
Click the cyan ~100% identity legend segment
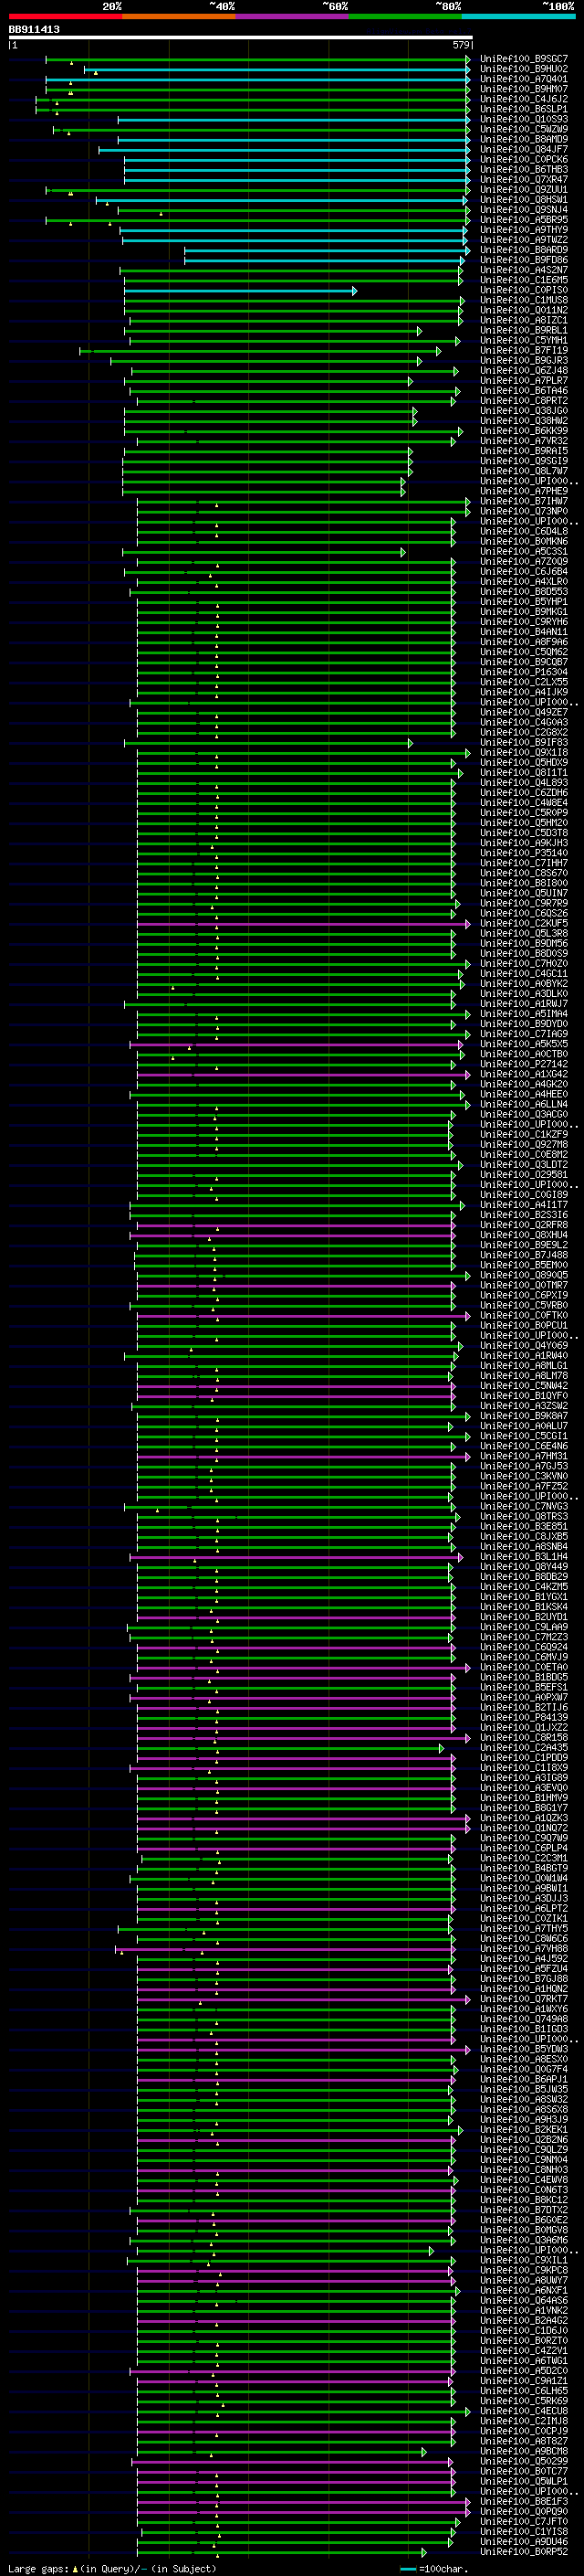pyautogui.click(x=518, y=16)
